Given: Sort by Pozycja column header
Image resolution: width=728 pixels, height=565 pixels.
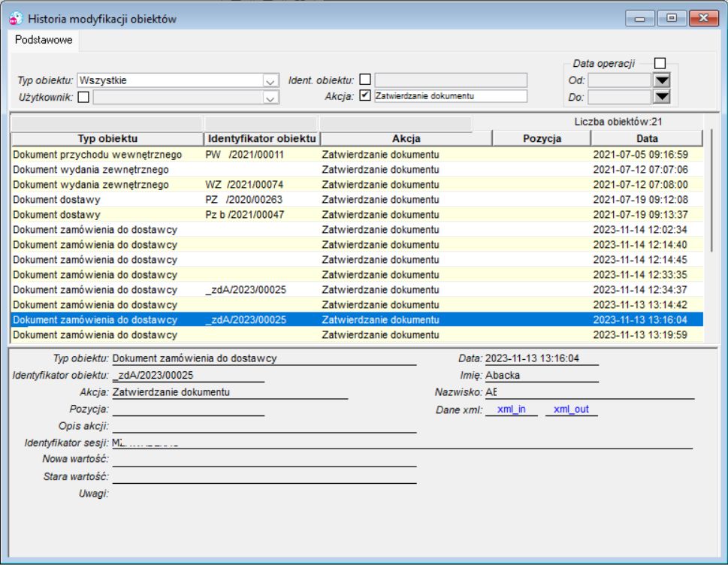Looking at the screenshot, I should pos(542,138).
